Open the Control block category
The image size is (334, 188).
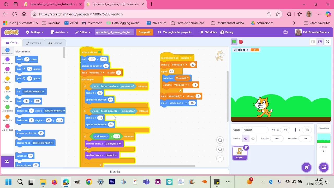point(7,90)
